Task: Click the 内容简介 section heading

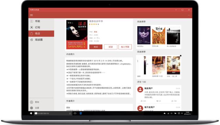Action: tap(70, 54)
